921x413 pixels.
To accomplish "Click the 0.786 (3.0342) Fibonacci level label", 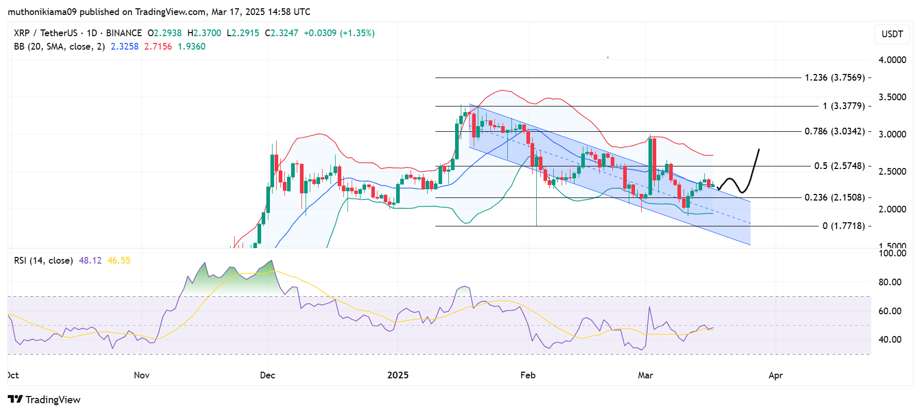I will click(835, 131).
